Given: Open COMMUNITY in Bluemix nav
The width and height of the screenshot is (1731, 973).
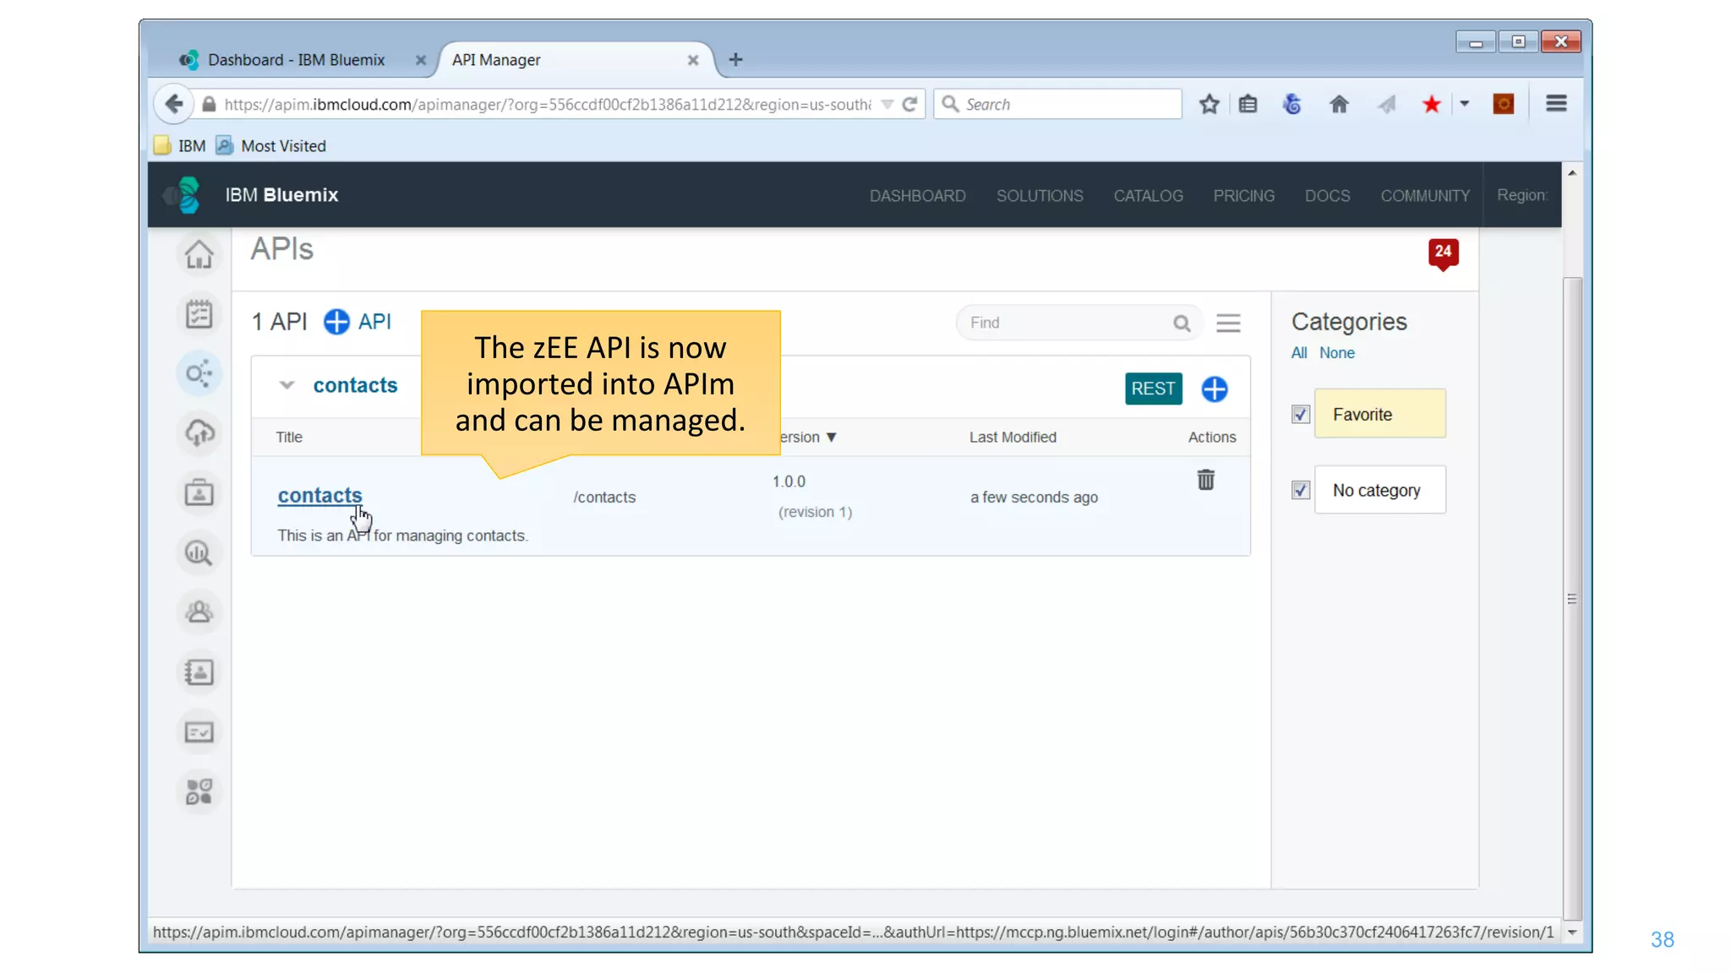Looking at the screenshot, I should coord(1425,195).
